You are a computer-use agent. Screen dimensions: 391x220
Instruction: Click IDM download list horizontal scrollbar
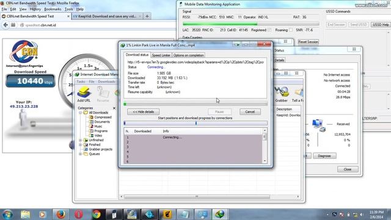pos(197,197)
